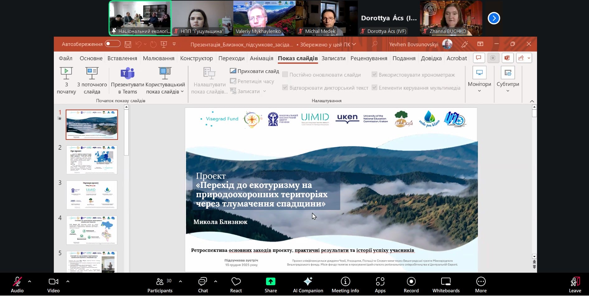589x296 pixels.
Task: Open the Zoom Chat panel
Action: (x=203, y=285)
